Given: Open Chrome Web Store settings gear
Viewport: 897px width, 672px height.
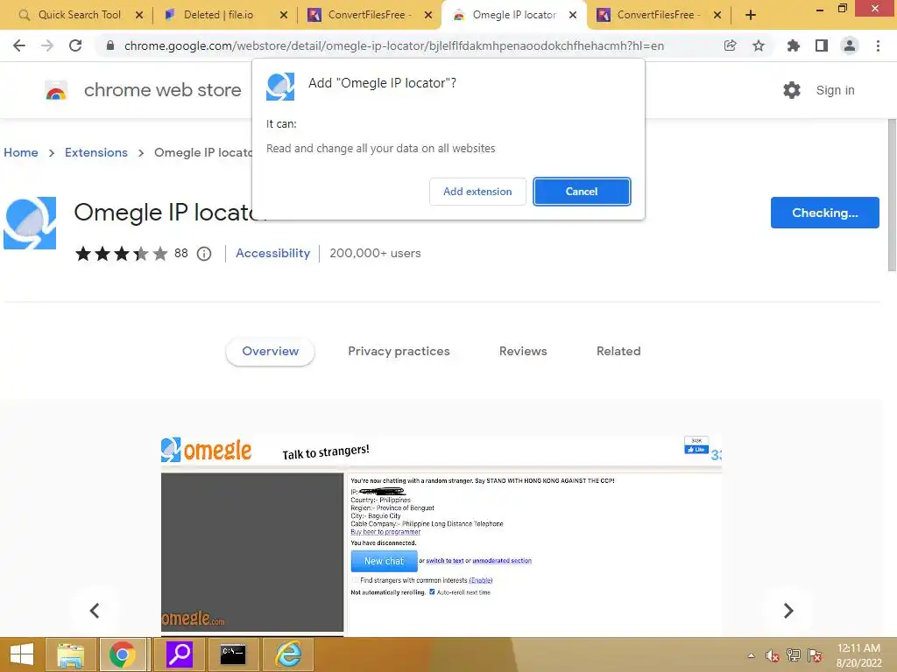Looking at the screenshot, I should 791,90.
